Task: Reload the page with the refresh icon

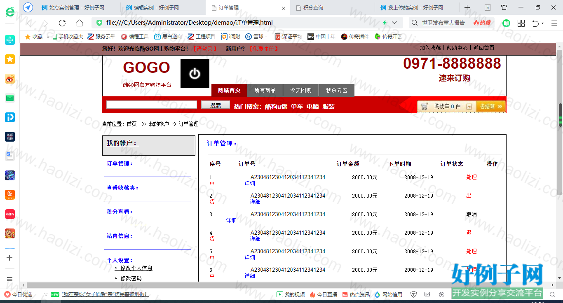Action: pos(62,23)
